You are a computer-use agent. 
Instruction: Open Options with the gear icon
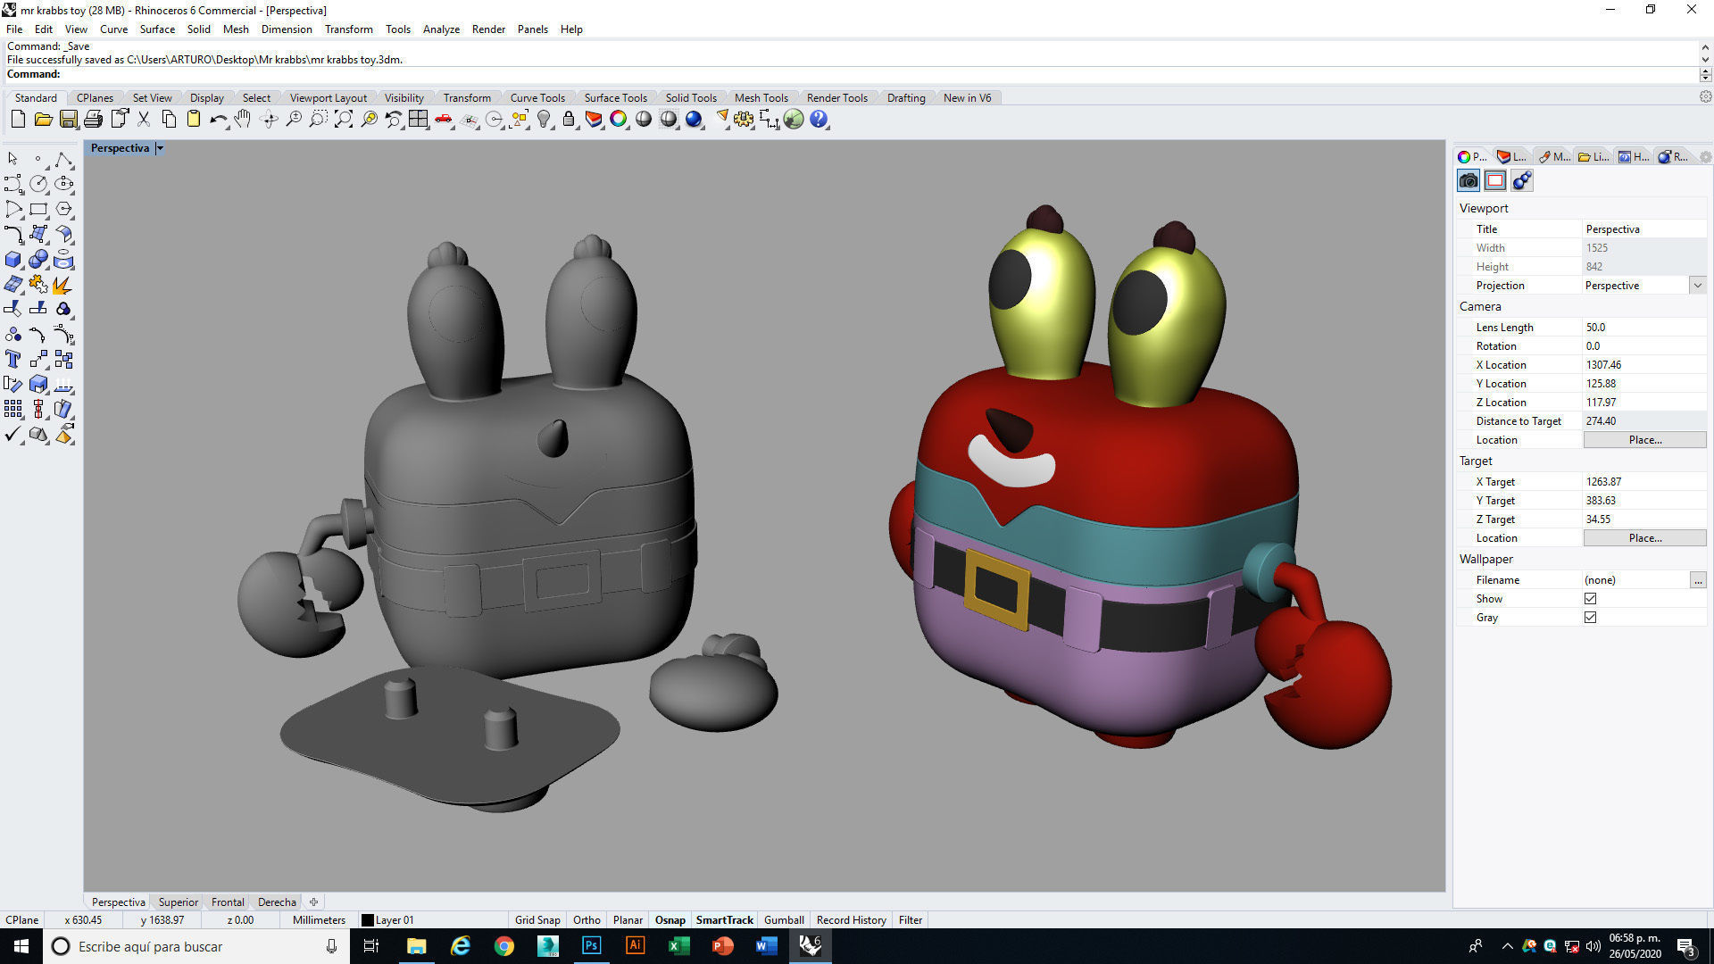click(744, 119)
